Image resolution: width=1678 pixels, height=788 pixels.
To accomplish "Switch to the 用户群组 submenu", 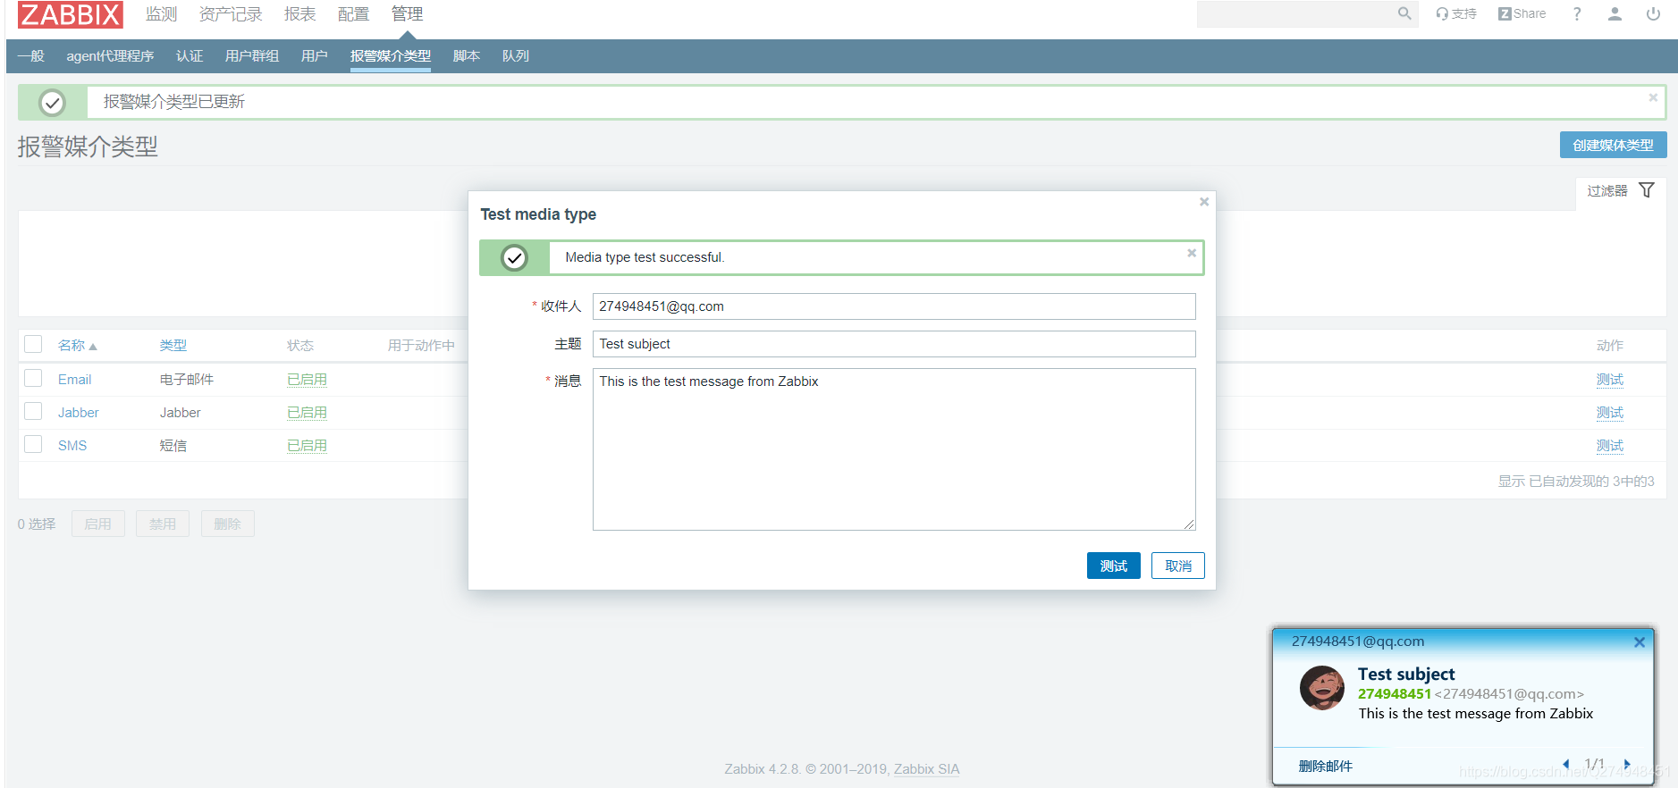I will click(252, 56).
